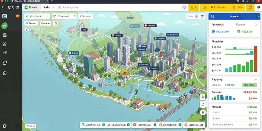Select the second tab in the app top bar

click(47, 7)
